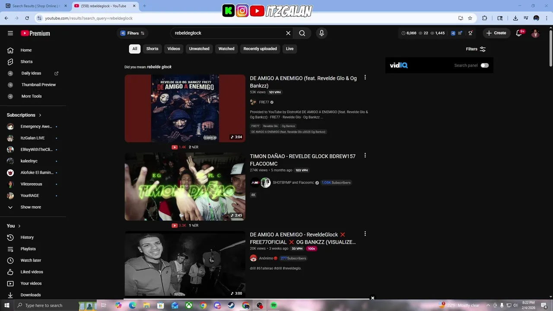Click the Windows Start button
This screenshot has height=311, width=553.
(7, 305)
